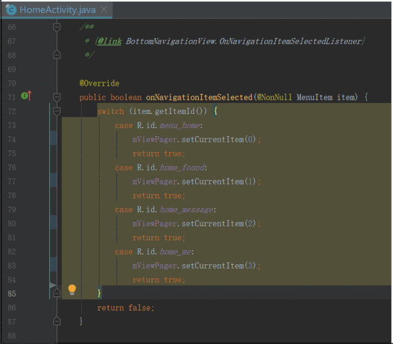The width and height of the screenshot is (393, 344).
Task: Click the Javadoc fold end marker on line 68
Action: pos(57,55)
